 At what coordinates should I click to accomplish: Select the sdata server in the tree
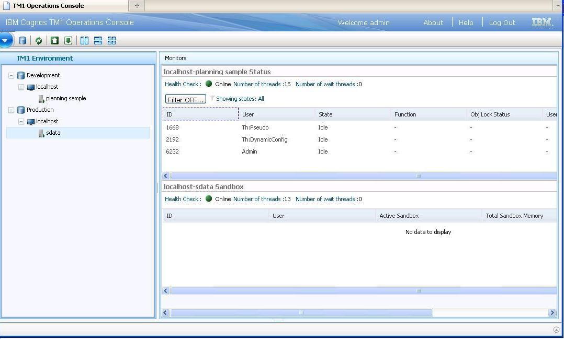(53, 133)
